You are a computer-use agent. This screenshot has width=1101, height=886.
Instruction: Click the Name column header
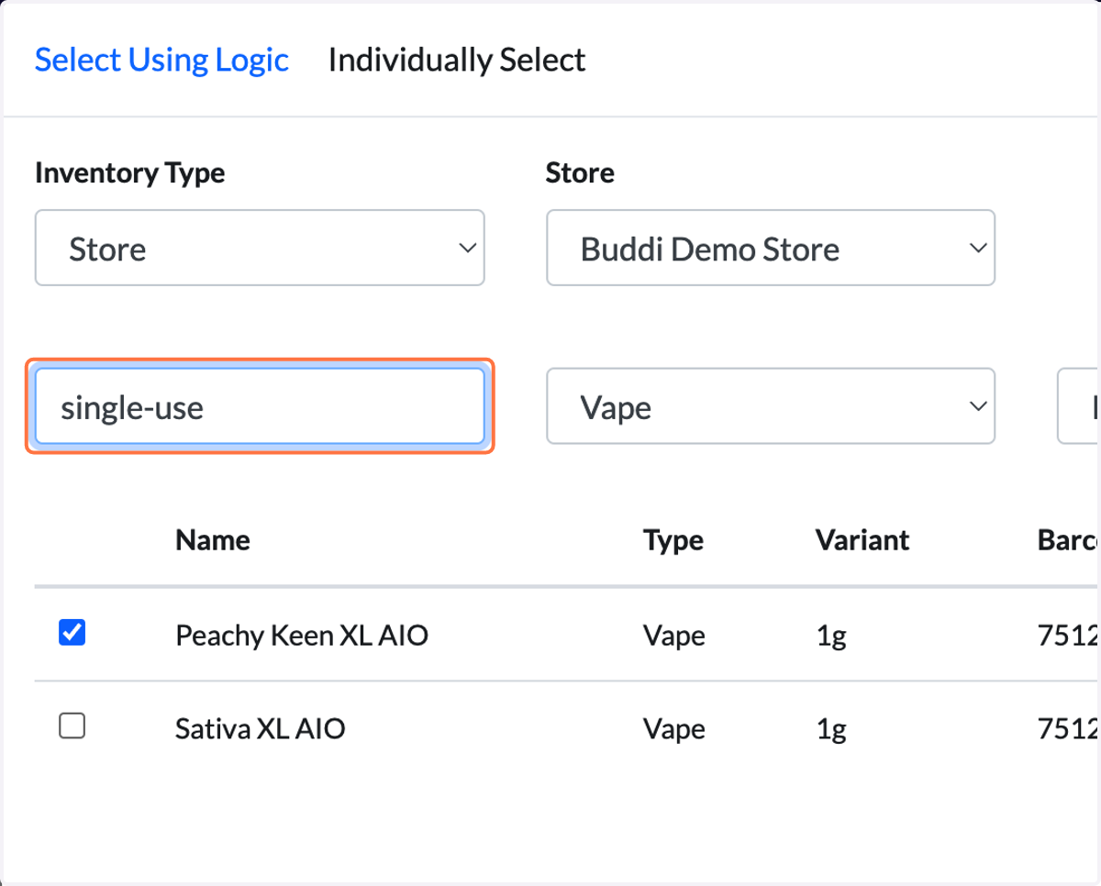click(x=213, y=539)
